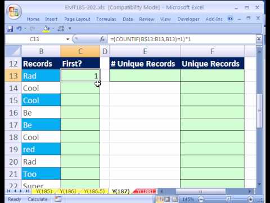Open the Customize Quick Access Toolbar arrow
The width and height of the screenshot is (270, 203).
pos(70,29)
